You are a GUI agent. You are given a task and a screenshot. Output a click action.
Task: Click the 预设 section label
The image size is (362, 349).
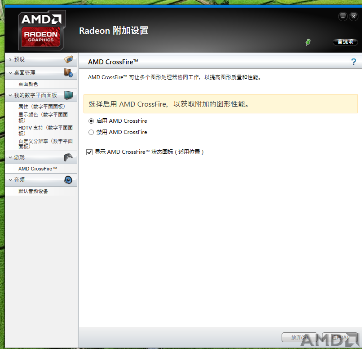click(19, 59)
